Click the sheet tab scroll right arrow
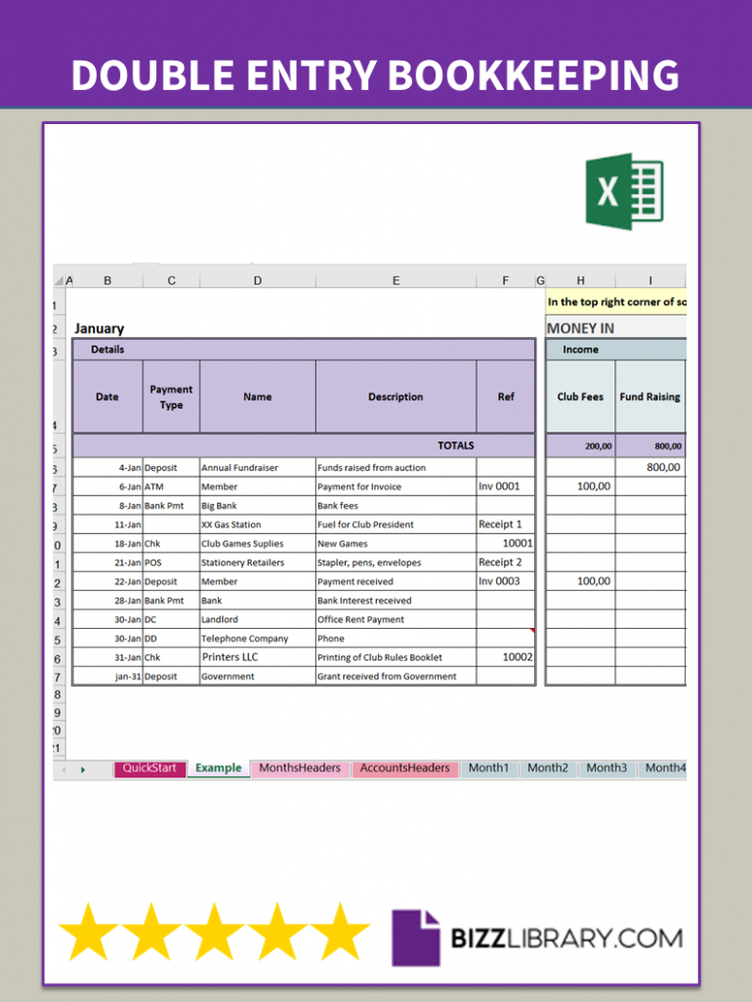752x1002 pixels. tap(83, 770)
